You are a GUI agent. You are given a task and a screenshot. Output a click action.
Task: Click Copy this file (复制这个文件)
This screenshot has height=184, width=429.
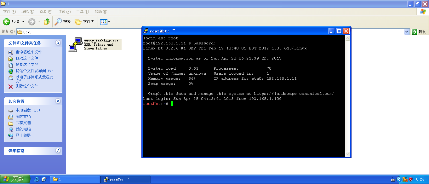[x=27, y=65]
